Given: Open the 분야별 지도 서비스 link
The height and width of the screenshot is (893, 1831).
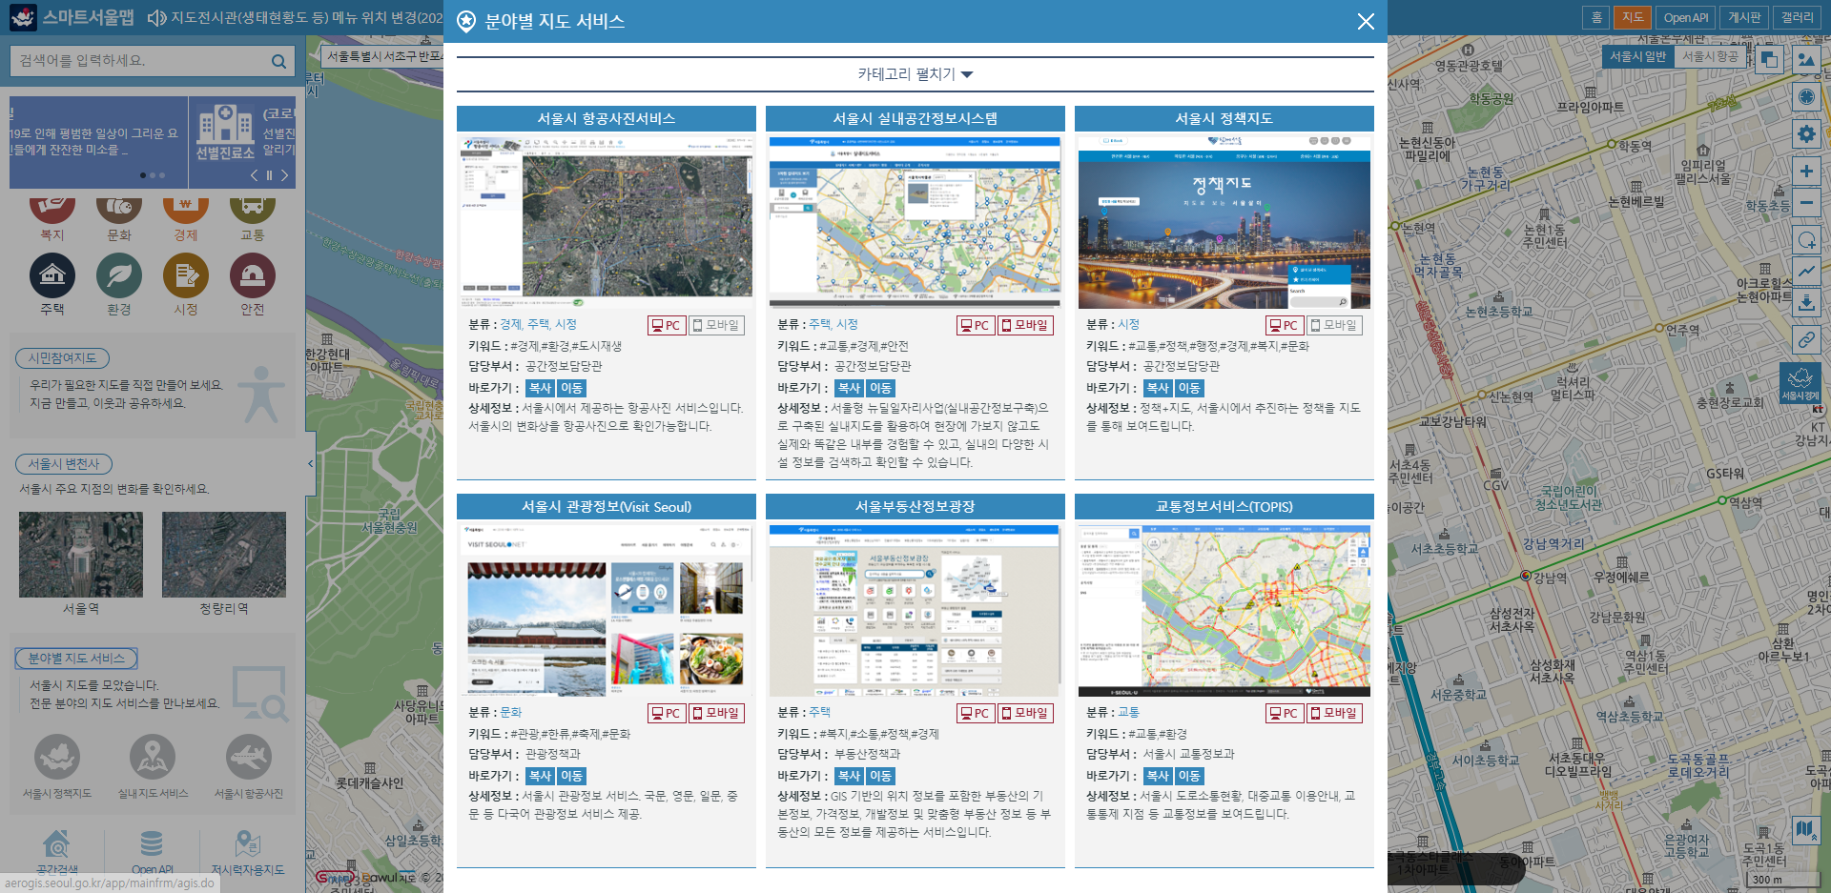Looking at the screenshot, I should click(76, 659).
